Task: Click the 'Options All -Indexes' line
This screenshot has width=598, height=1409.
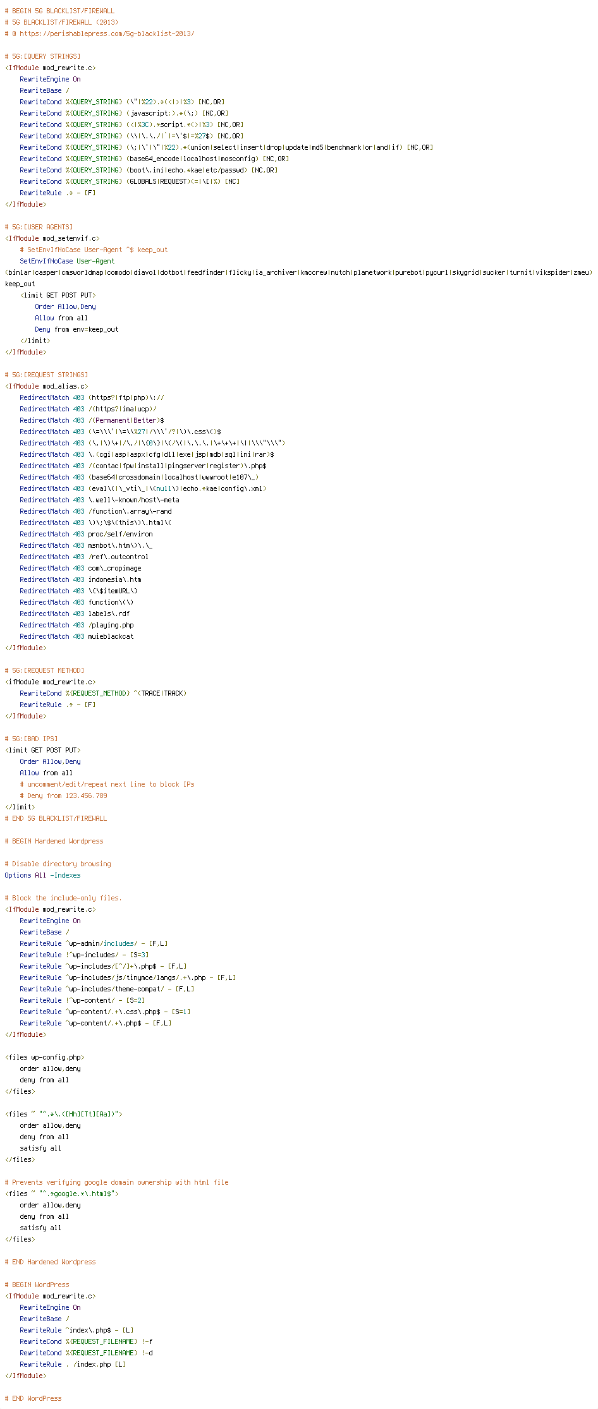Action: (42, 875)
